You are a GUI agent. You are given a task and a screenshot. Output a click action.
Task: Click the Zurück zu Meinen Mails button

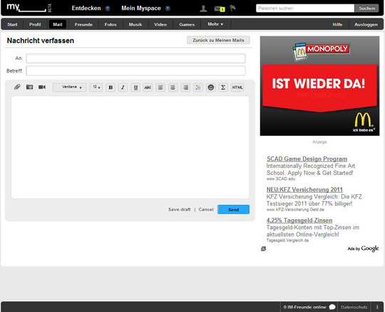[x=218, y=40]
